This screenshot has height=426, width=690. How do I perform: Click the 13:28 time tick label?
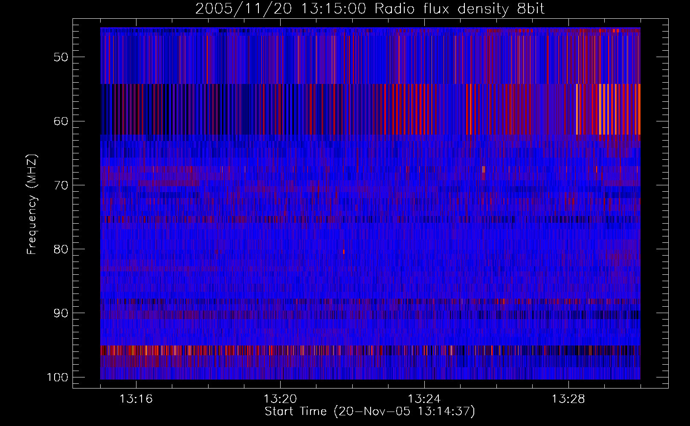[568, 399]
